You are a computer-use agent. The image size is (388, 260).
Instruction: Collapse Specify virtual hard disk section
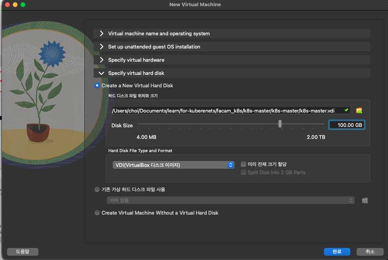click(231, 73)
